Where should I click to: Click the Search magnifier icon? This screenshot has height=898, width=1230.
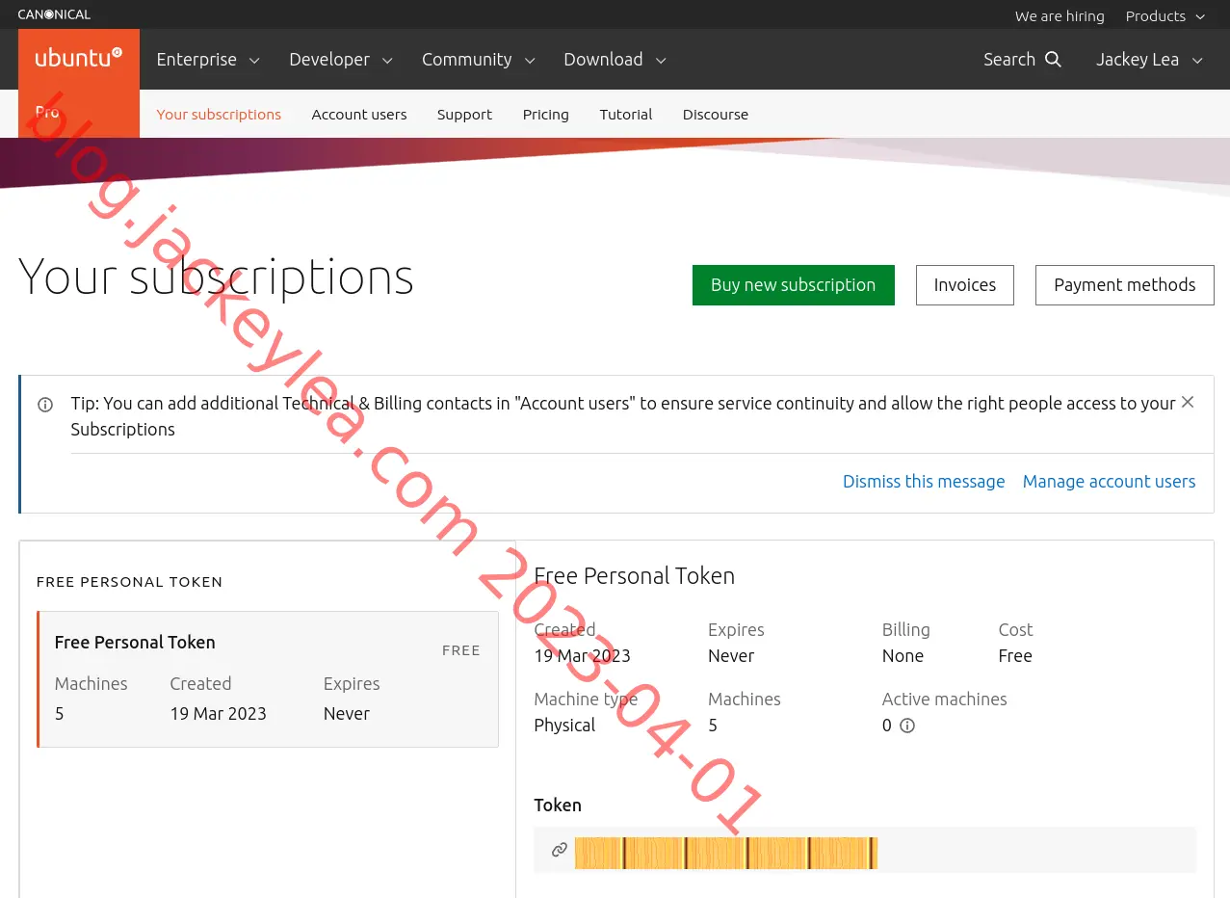pyautogui.click(x=1053, y=60)
